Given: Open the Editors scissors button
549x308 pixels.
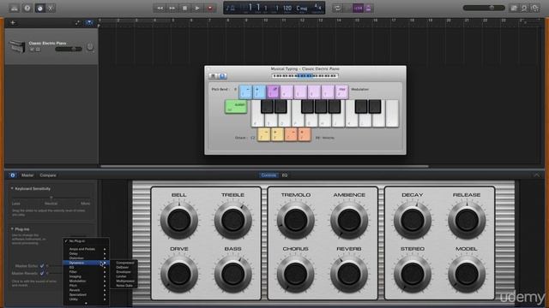Looking at the screenshot, I should click(51, 8).
